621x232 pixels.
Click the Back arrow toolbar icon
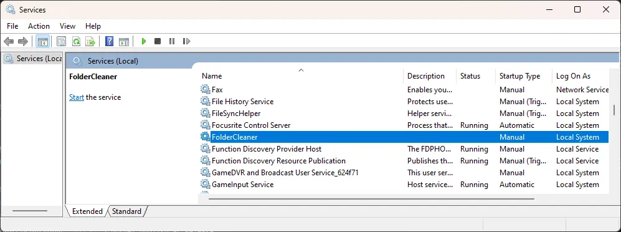[9, 41]
